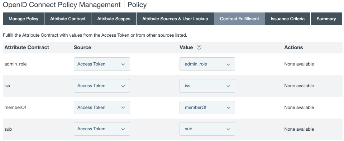Open the Summary tab
The width and height of the screenshot is (344, 141).
coord(326,19)
